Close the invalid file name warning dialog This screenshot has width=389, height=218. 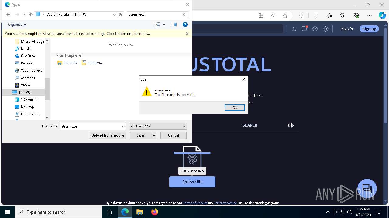243,79
